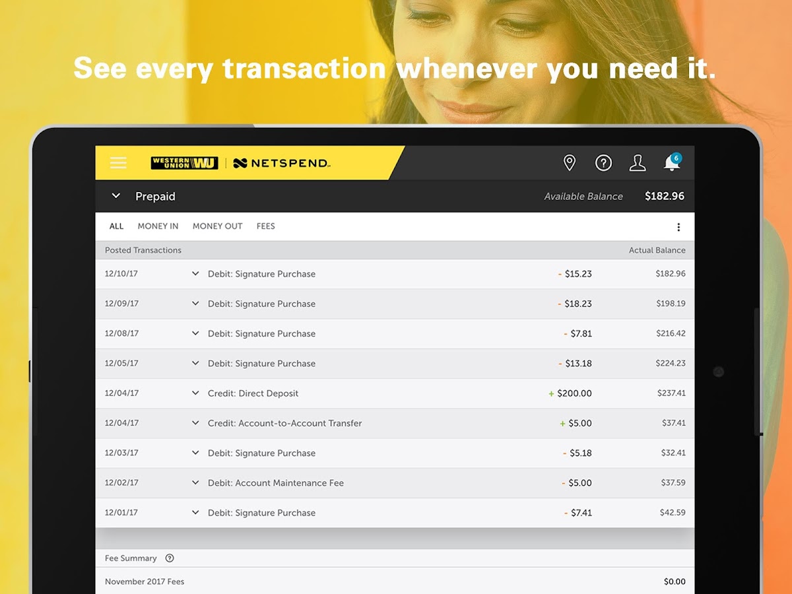Switch to the MONEY IN tab
The height and width of the screenshot is (594, 792).
[x=158, y=226]
